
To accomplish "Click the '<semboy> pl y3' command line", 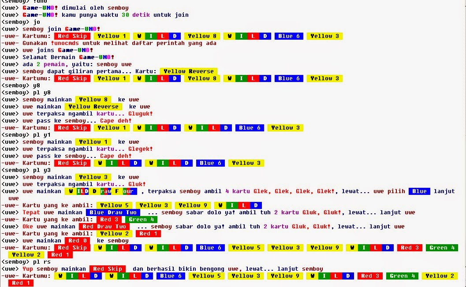I will pyautogui.click(x=26, y=170).
